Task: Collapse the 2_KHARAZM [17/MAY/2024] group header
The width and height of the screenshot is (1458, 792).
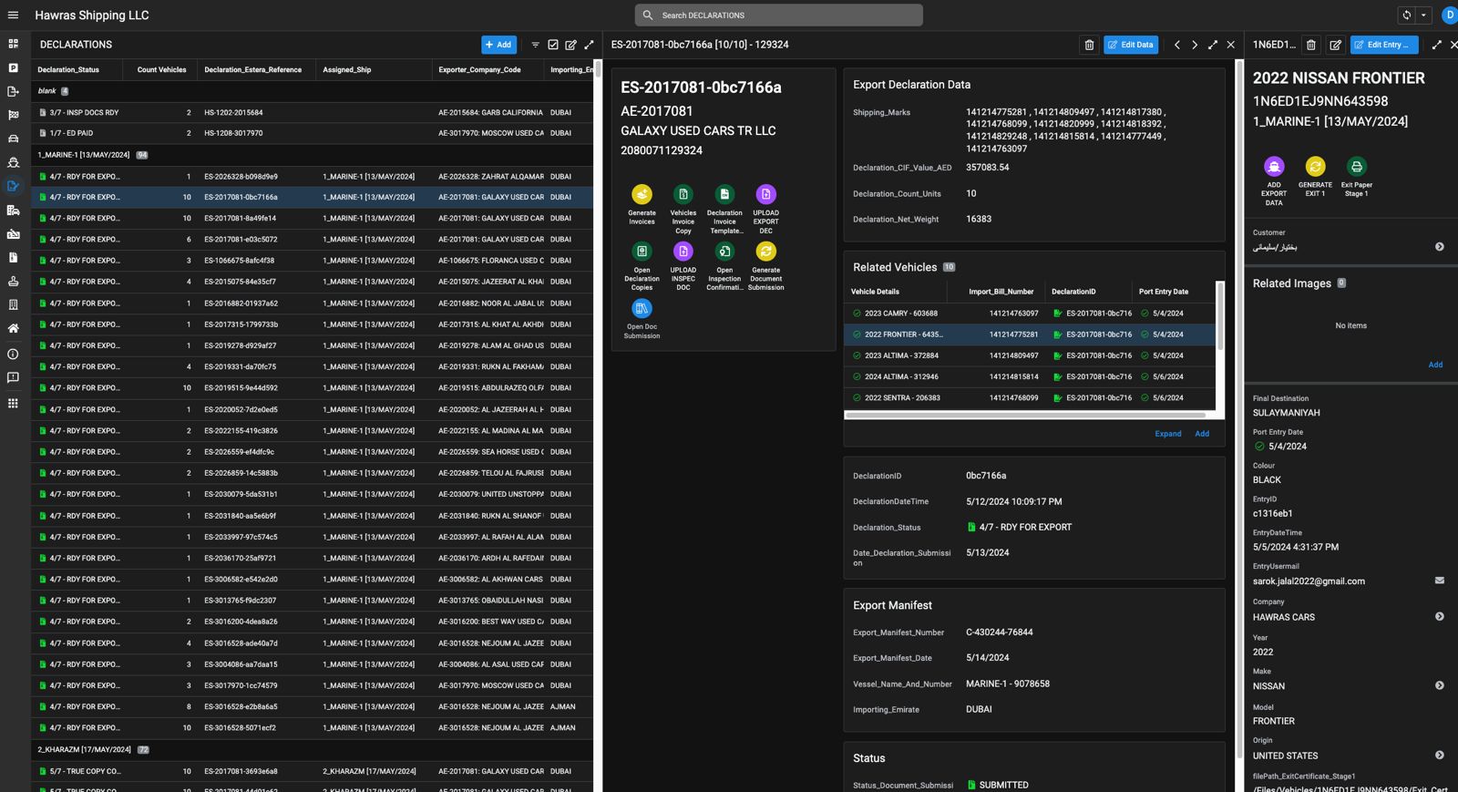Action: pyautogui.click(x=313, y=749)
